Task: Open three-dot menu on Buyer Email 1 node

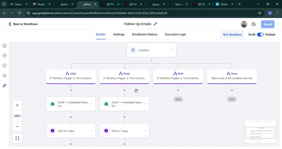Action: click(x=145, y=104)
